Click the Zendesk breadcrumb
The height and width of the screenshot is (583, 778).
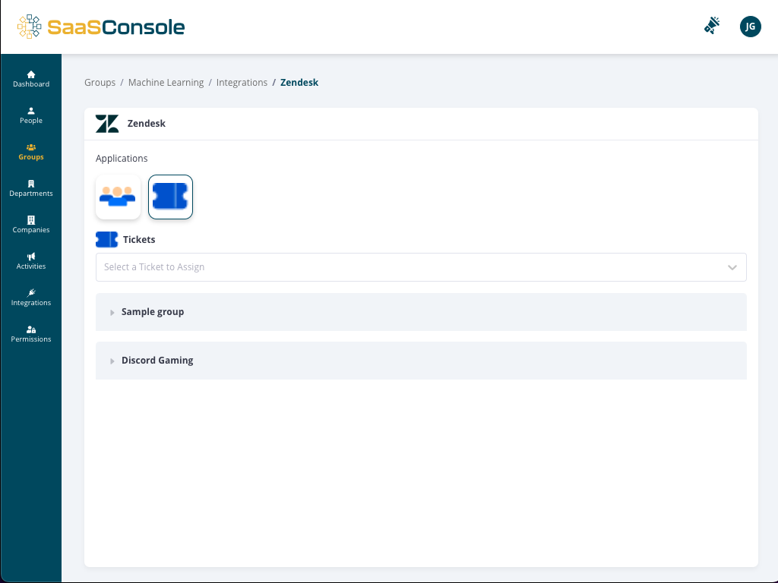(299, 82)
